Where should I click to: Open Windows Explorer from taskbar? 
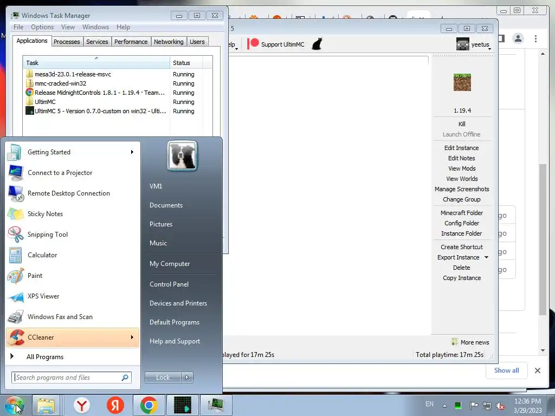pos(46,405)
